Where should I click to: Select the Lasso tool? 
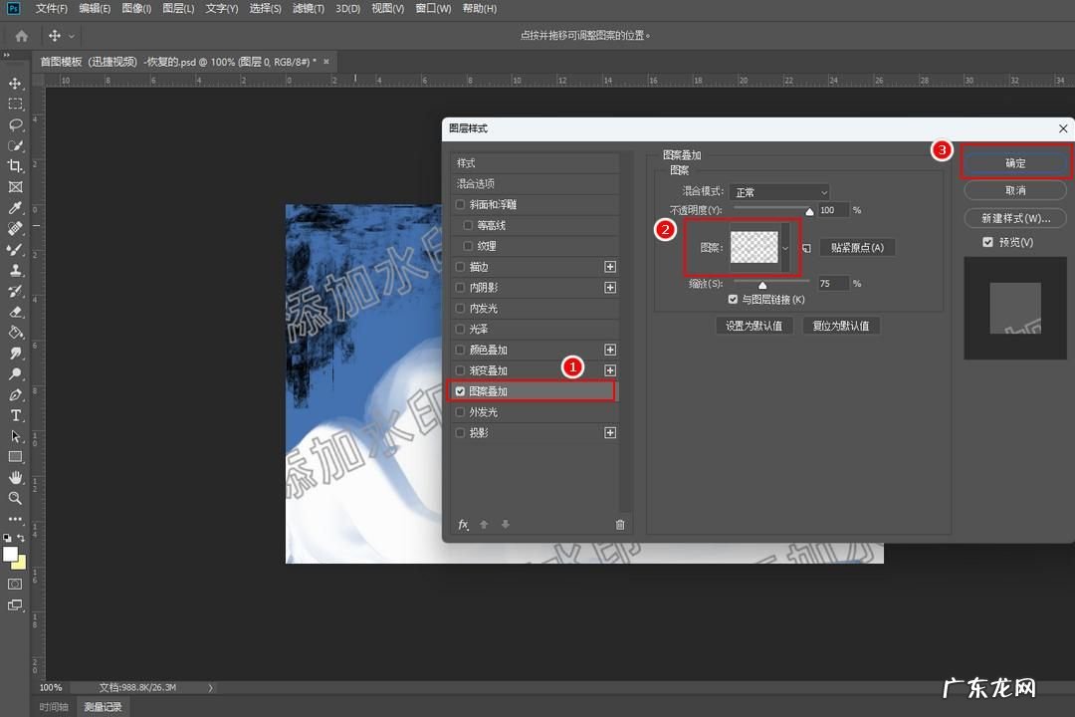click(x=15, y=124)
